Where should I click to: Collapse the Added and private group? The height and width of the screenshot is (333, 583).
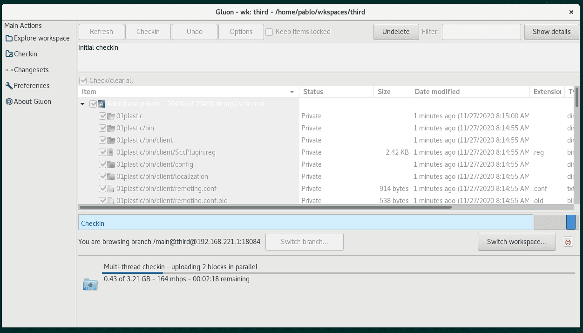(82, 104)
